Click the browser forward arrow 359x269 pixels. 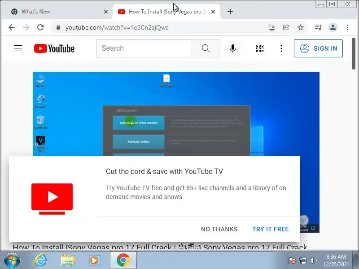point(26,27)
